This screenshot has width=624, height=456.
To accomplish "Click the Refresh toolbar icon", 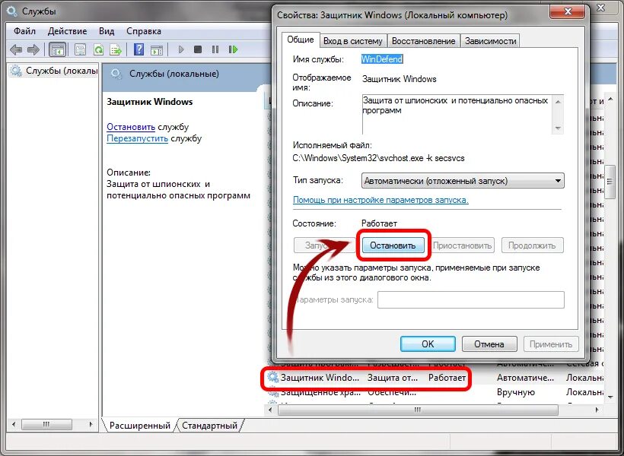I will coord(98,49).
